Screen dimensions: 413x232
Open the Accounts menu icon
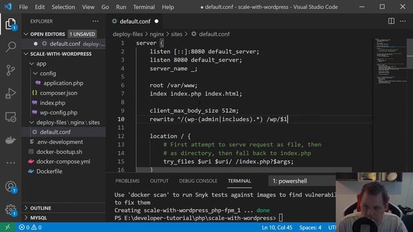pyautogui.click(x=10, y=187)
